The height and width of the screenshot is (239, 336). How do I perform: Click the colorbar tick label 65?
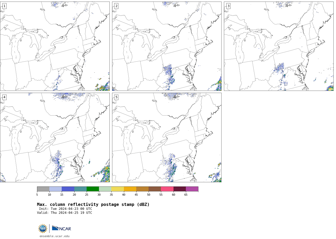click(186, 195)
